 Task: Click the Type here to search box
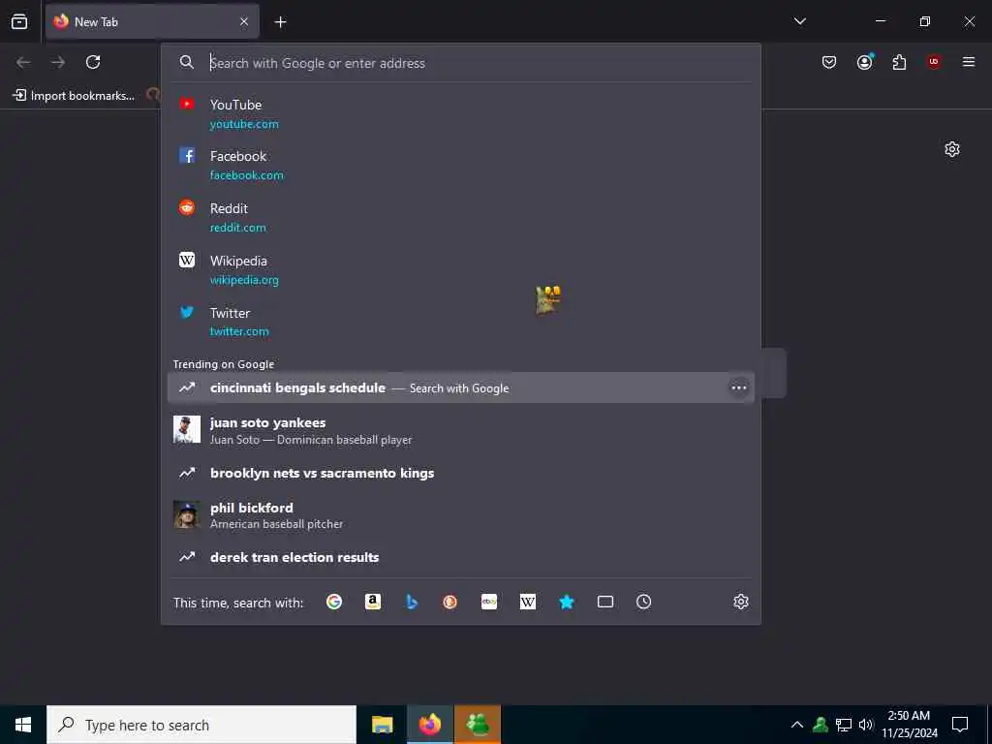(x=201, y=725)
